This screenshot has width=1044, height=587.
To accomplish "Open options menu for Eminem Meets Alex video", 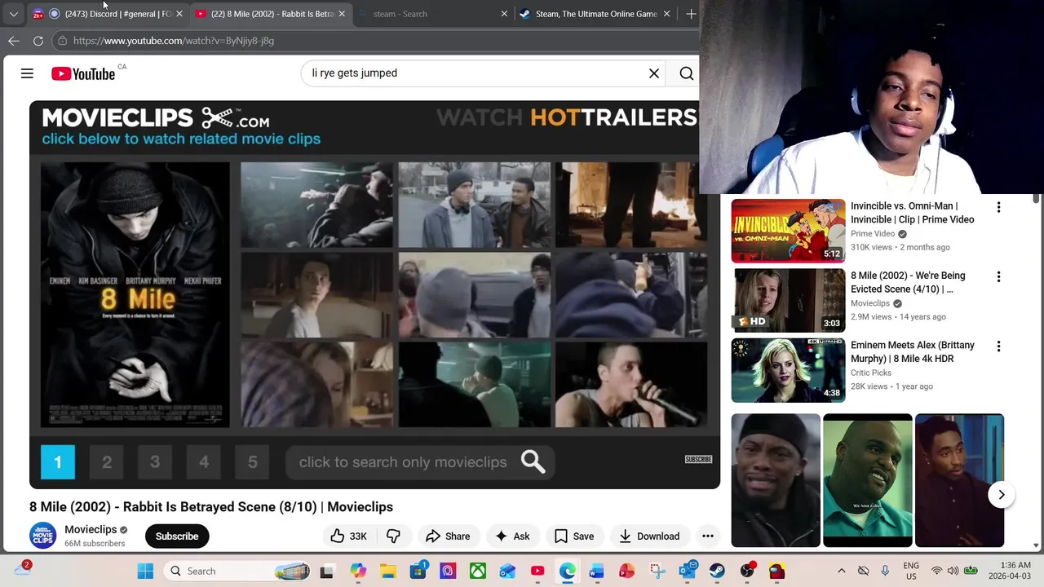I will pos(998,346).
